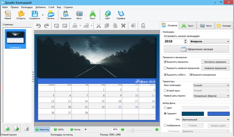Image resolution: width=234 pixels, height=137 pixels.
Task: Cut selection using the scissors icon
Action: coord(98,26)
